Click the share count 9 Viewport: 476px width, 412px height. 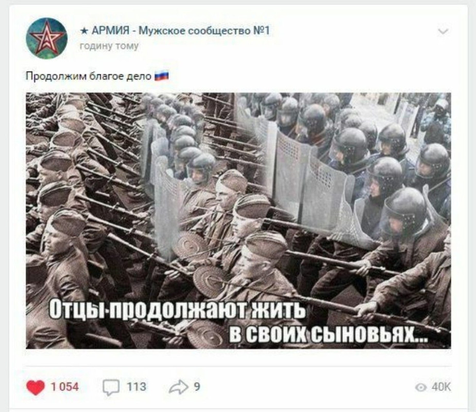[197, 387]
